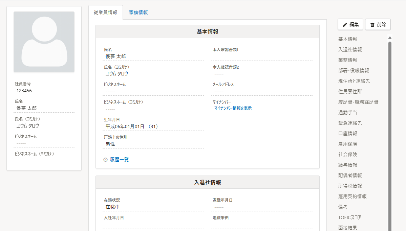Click the employee profile avatar image
406x231 pixels.
(44, 42)
